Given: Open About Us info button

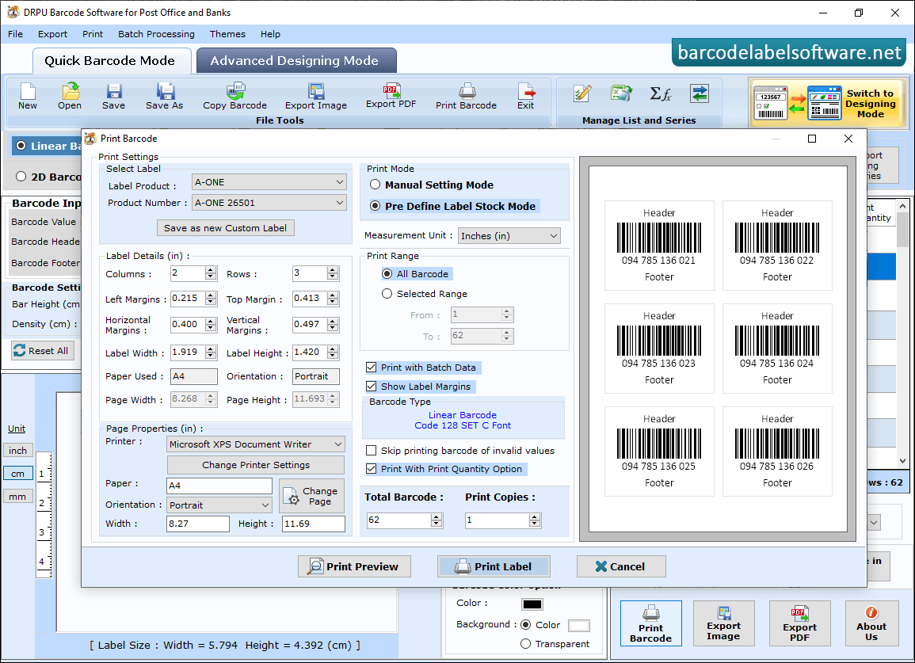Looking at the screenshot, I should click(871, 623).
